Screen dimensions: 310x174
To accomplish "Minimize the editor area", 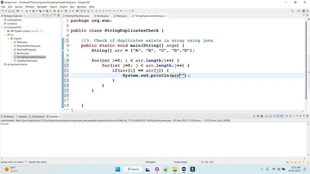I will (304, 15).
